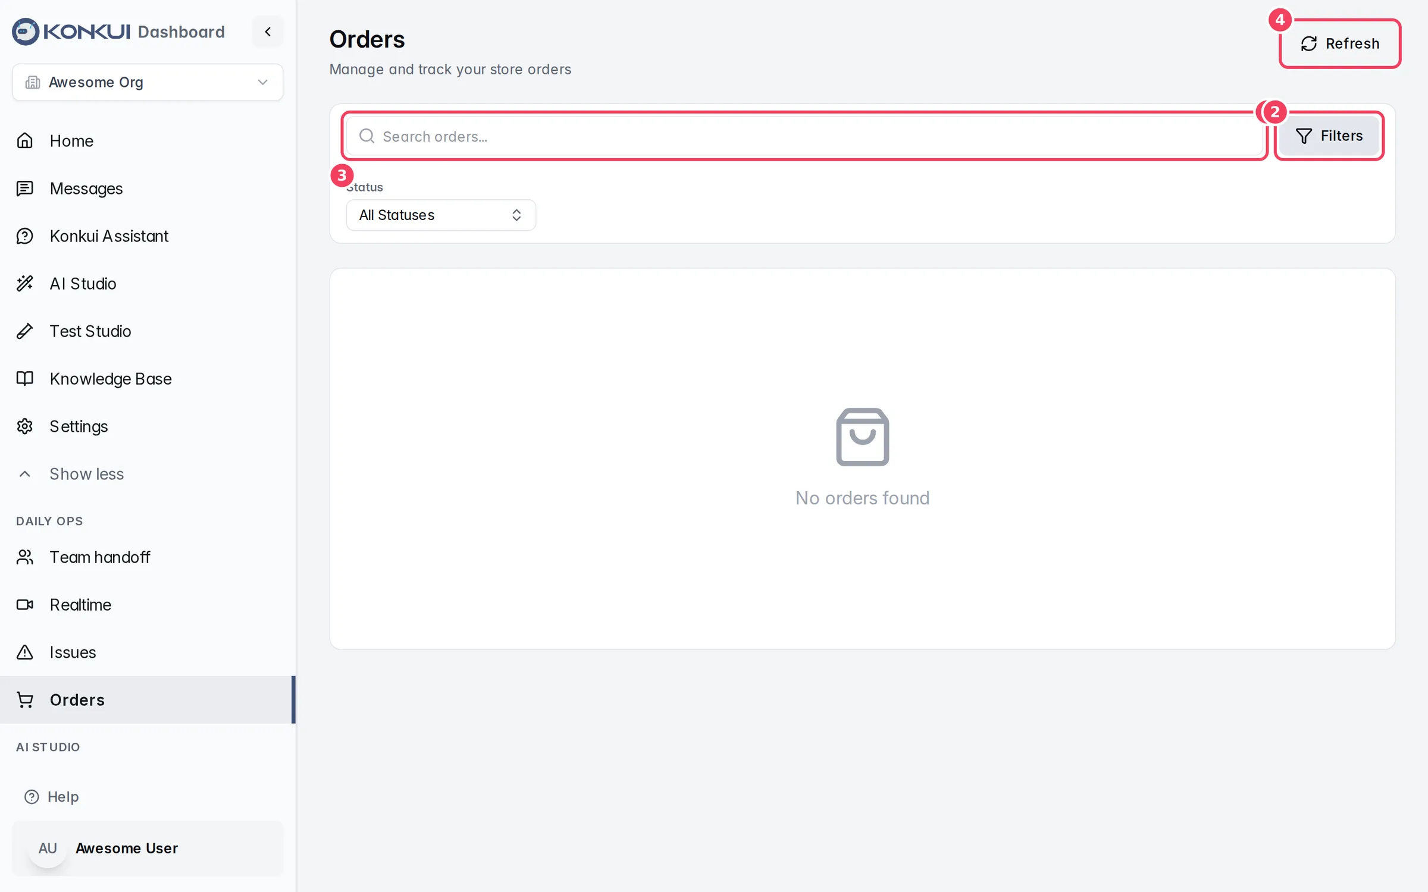Image resolution: width=1428 pixels, height=892 pixels.
Task: Click the Team handoff people icon
Action: [x=25, y=557]
